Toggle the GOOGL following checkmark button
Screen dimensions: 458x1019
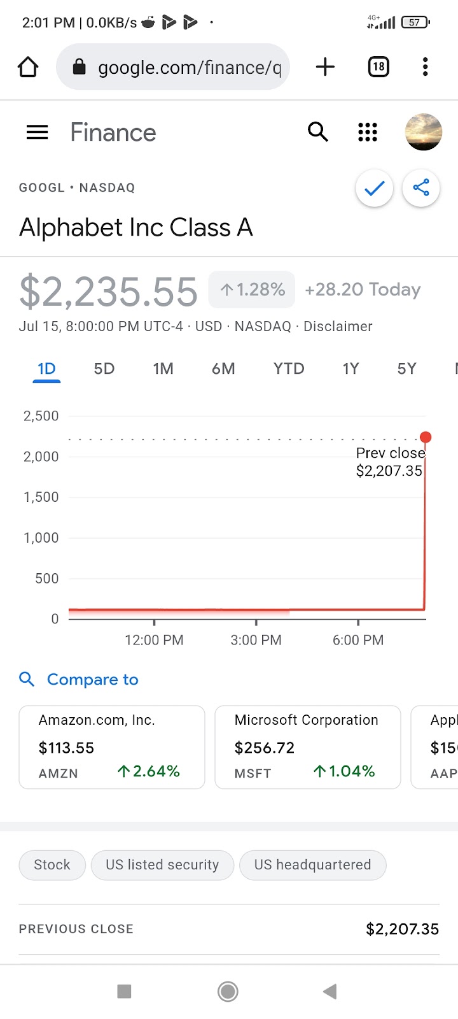(x=375, y=189)
